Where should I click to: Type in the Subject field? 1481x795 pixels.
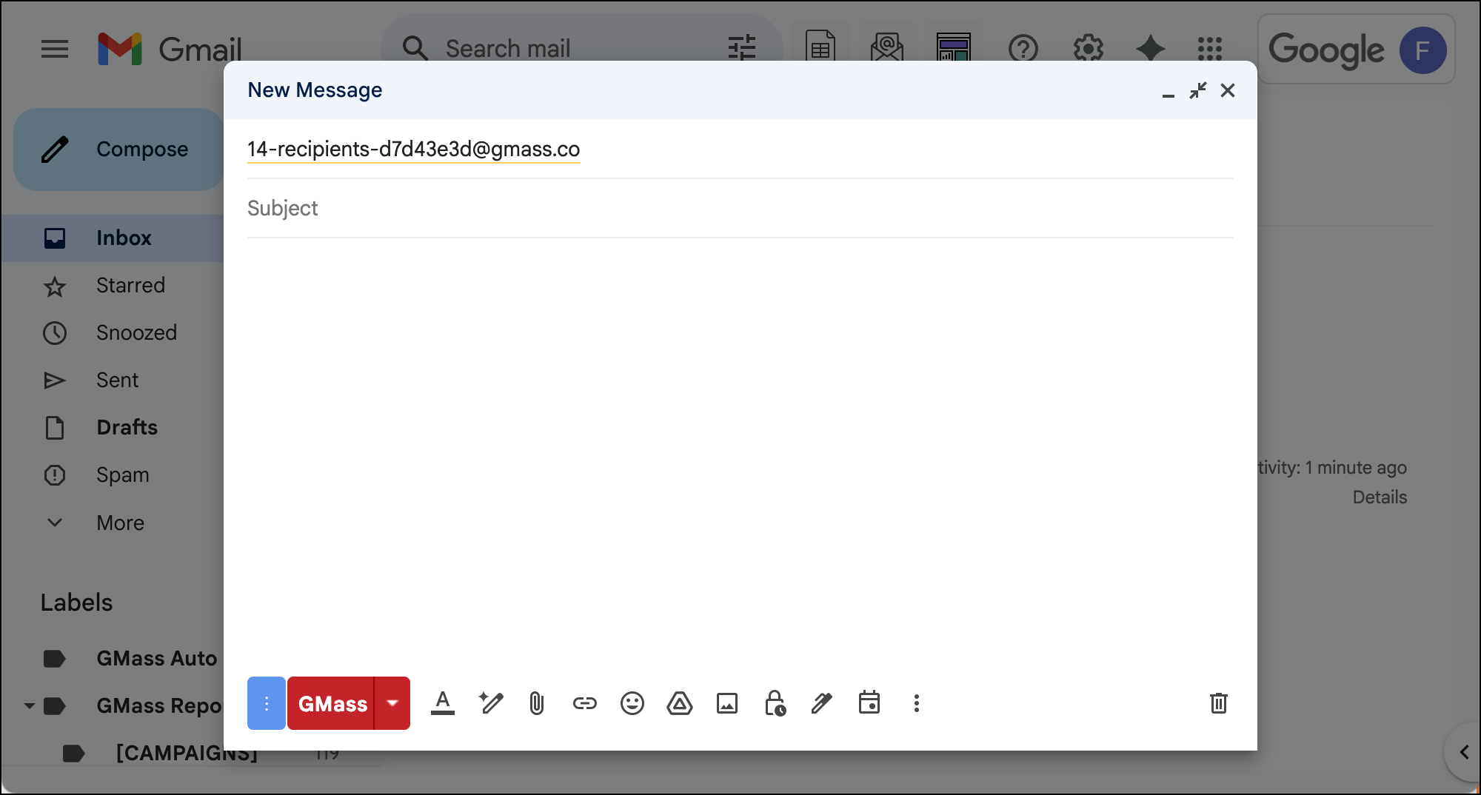740,208
